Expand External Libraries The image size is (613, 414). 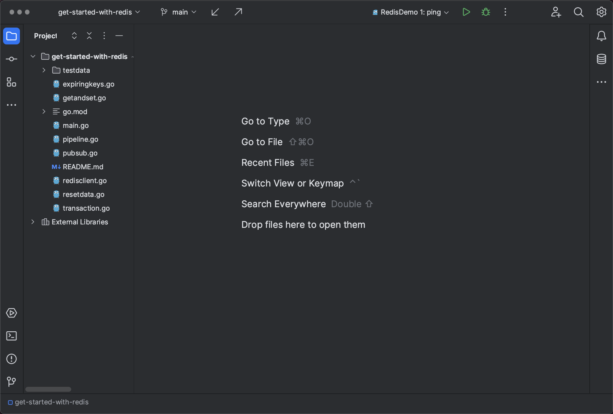coord(33,222)
